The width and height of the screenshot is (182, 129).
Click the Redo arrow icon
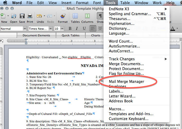tap(49, 16)
